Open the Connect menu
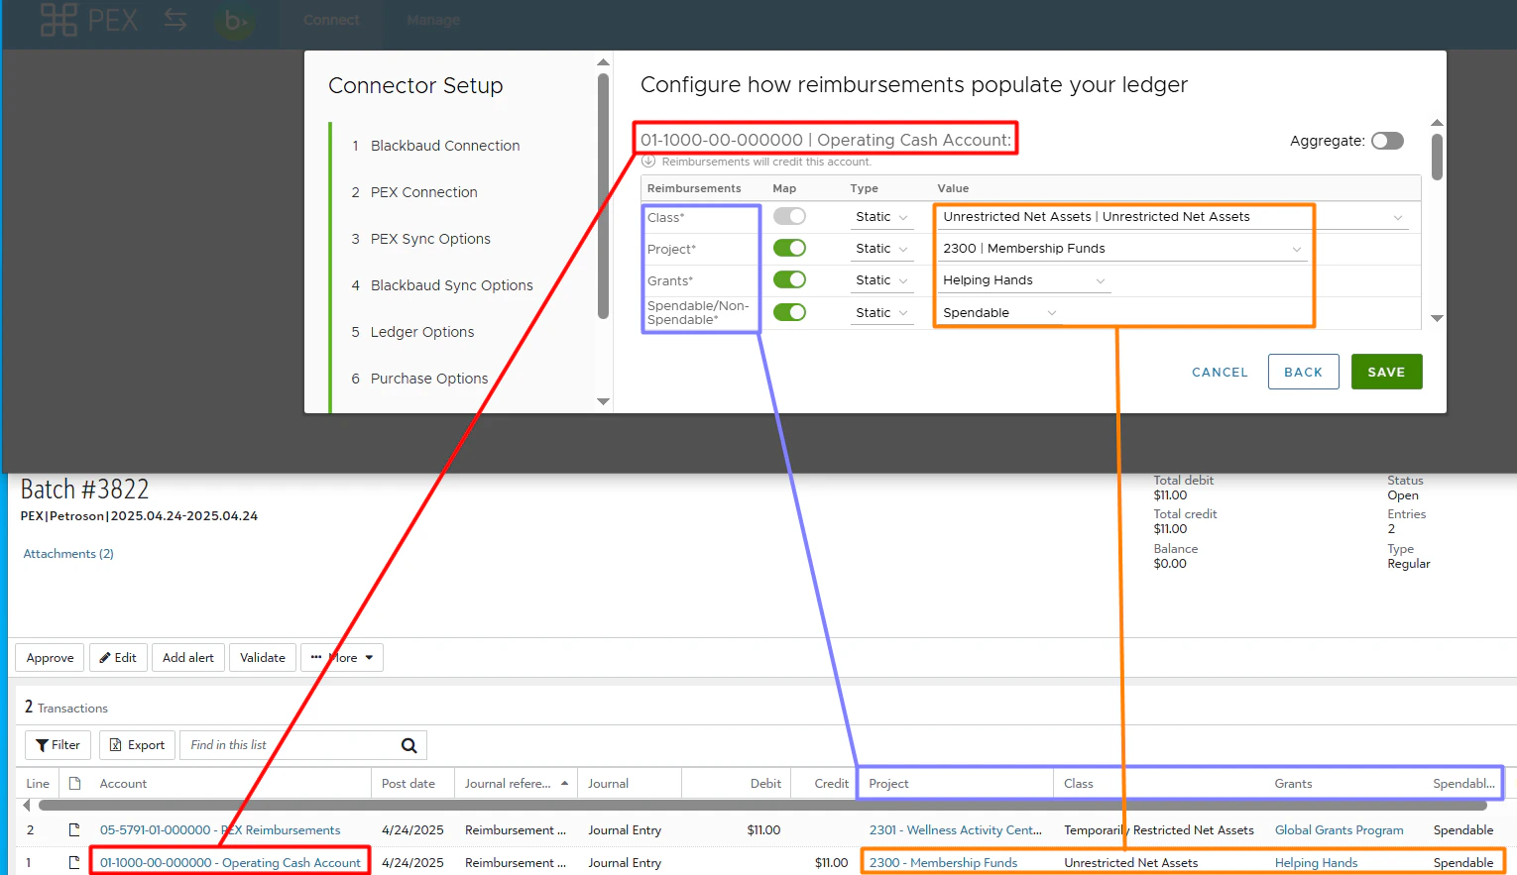The image size is (1517, 875). pos(331,20)
